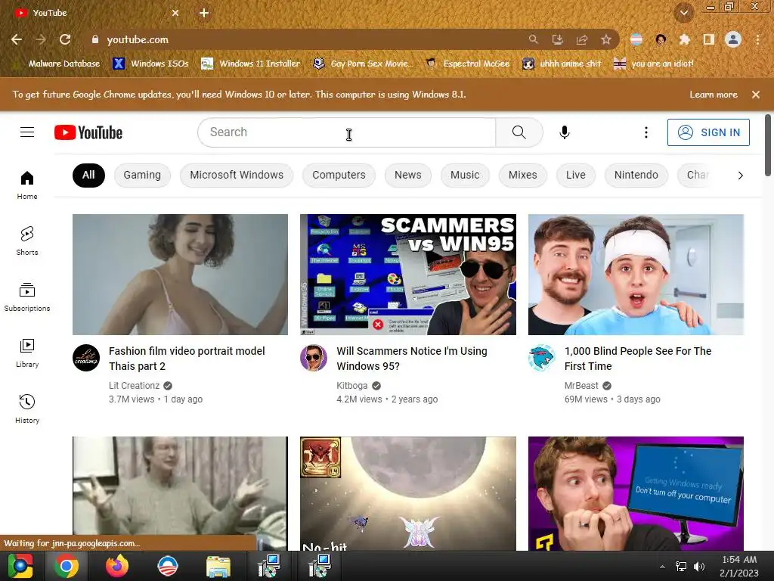Click browser back arrow
The height and width of the screenshot is (581, 774).
(x=17, y=39)
